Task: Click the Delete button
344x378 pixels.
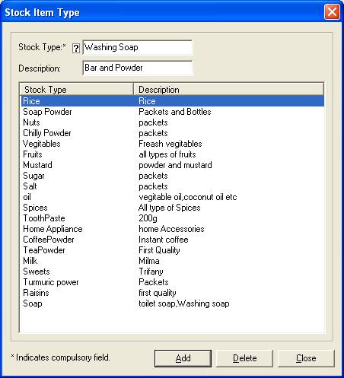Action: tap(244, 358)
